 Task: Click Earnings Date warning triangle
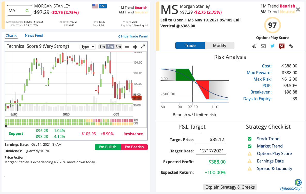click(x=250, y=161)
